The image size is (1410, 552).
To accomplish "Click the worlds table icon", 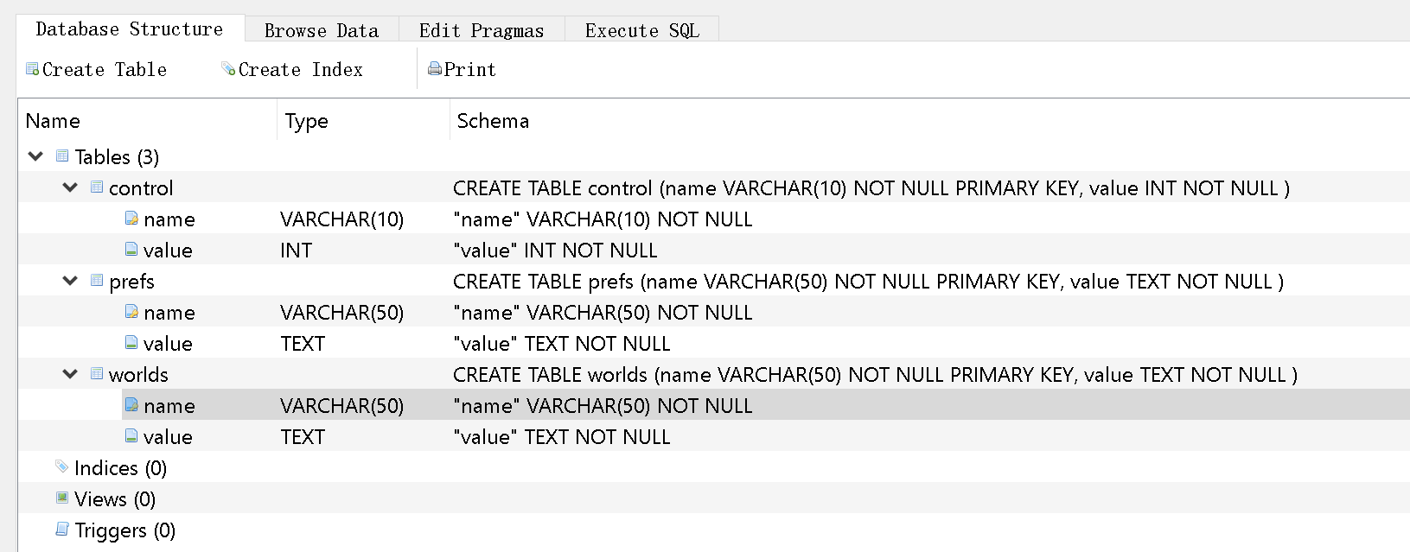I will 97,373.
